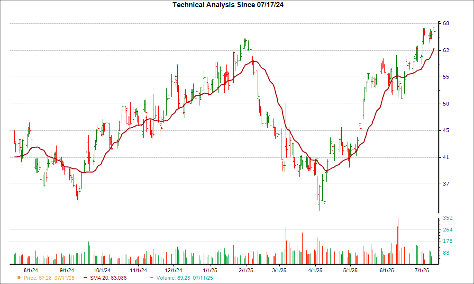
Task: Click the 8/1/24 date axis label
Action: 31,270
